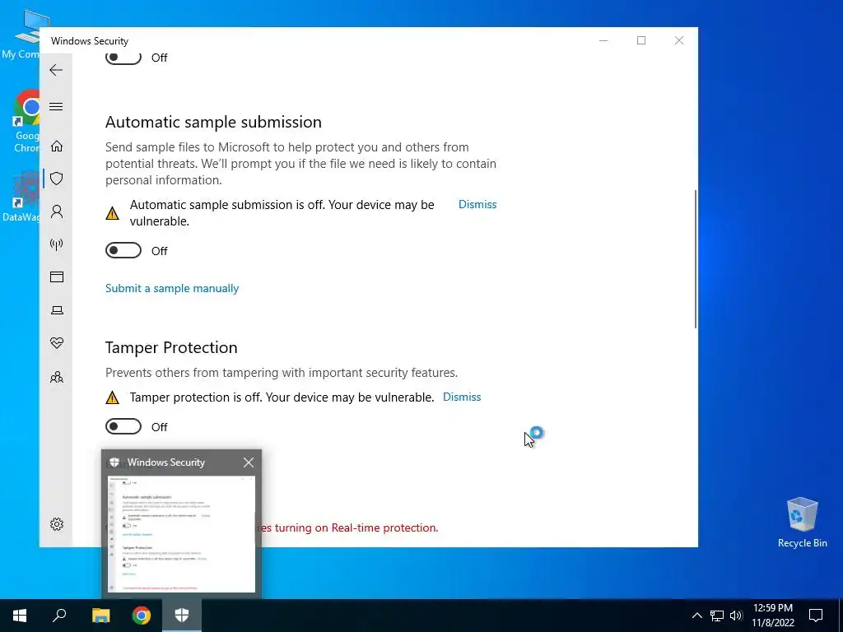Turn on Tamper Protection toggle

[x=123, y=427]
